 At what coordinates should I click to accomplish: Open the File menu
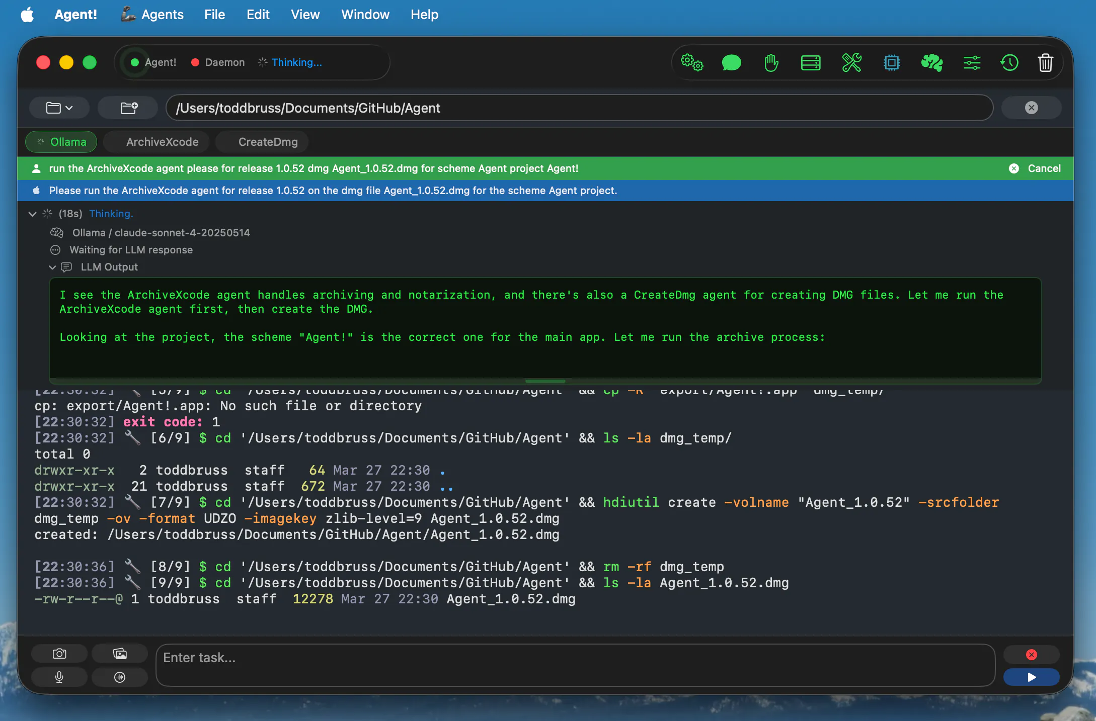[x=214, y=15]
